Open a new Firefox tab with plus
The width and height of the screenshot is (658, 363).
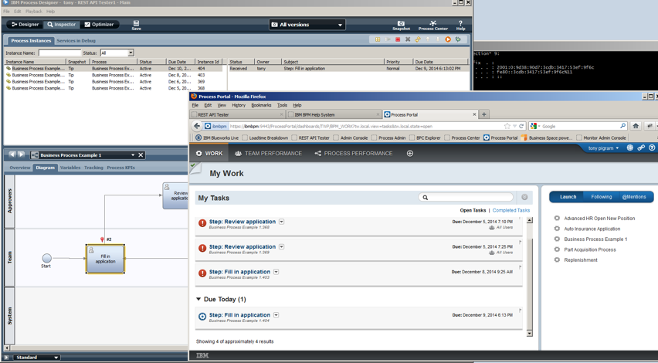484,114
